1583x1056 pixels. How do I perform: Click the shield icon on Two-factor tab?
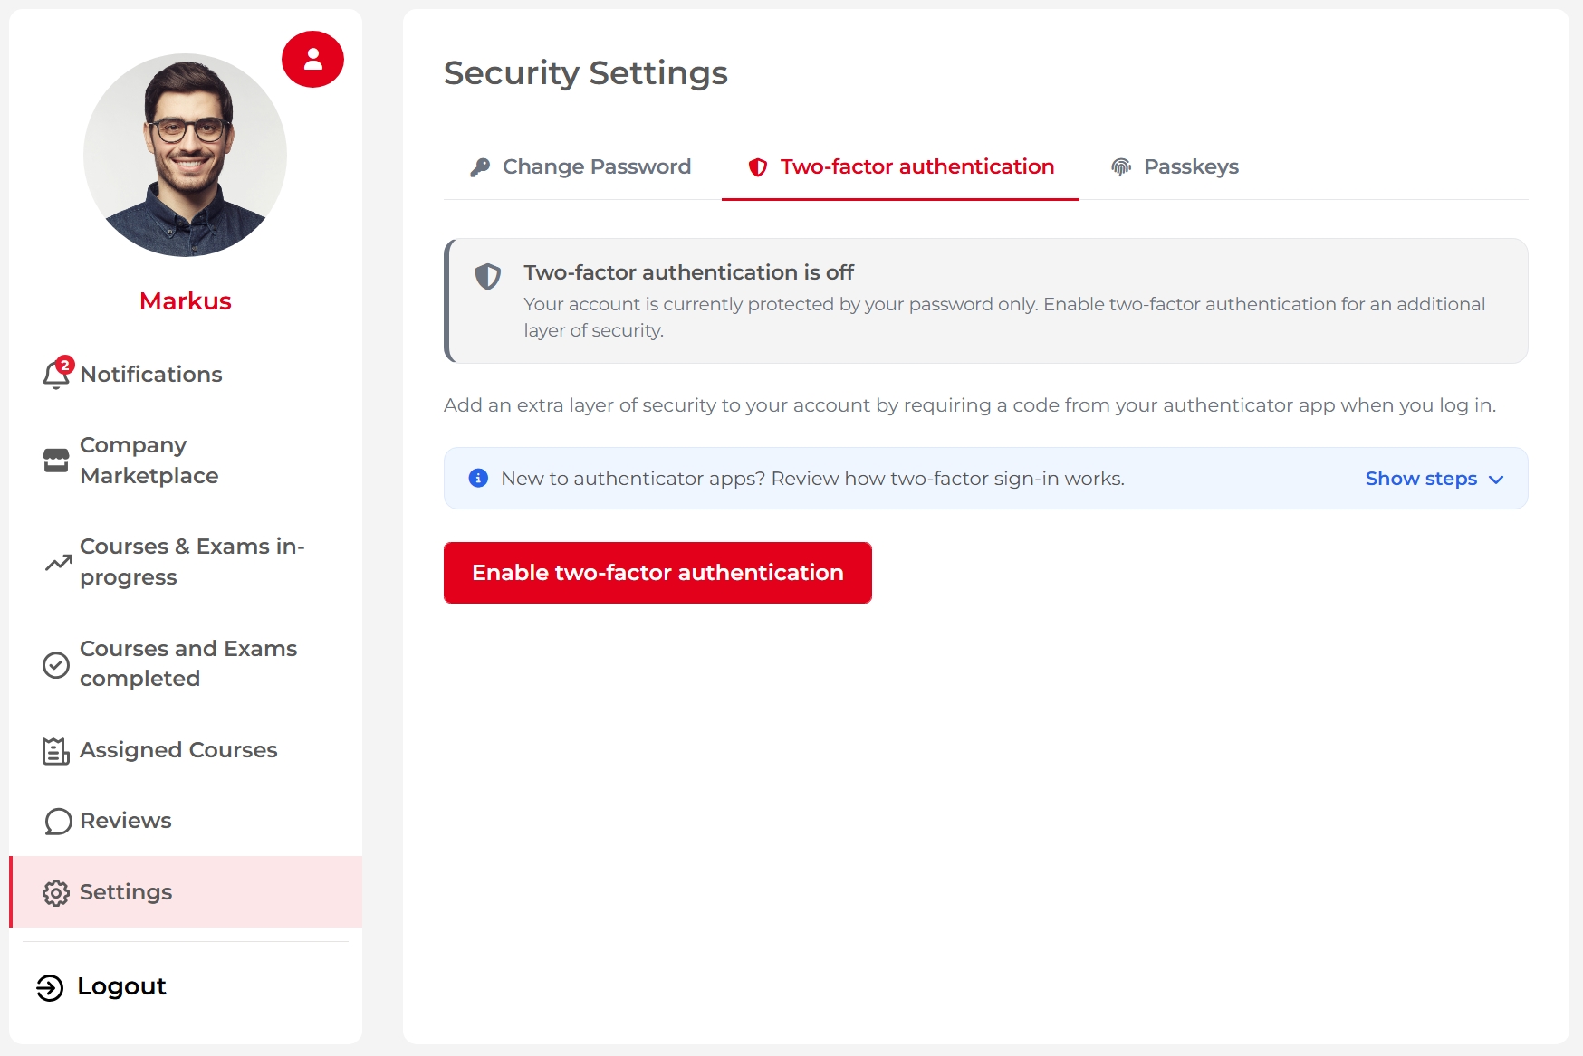coord(758,167)
